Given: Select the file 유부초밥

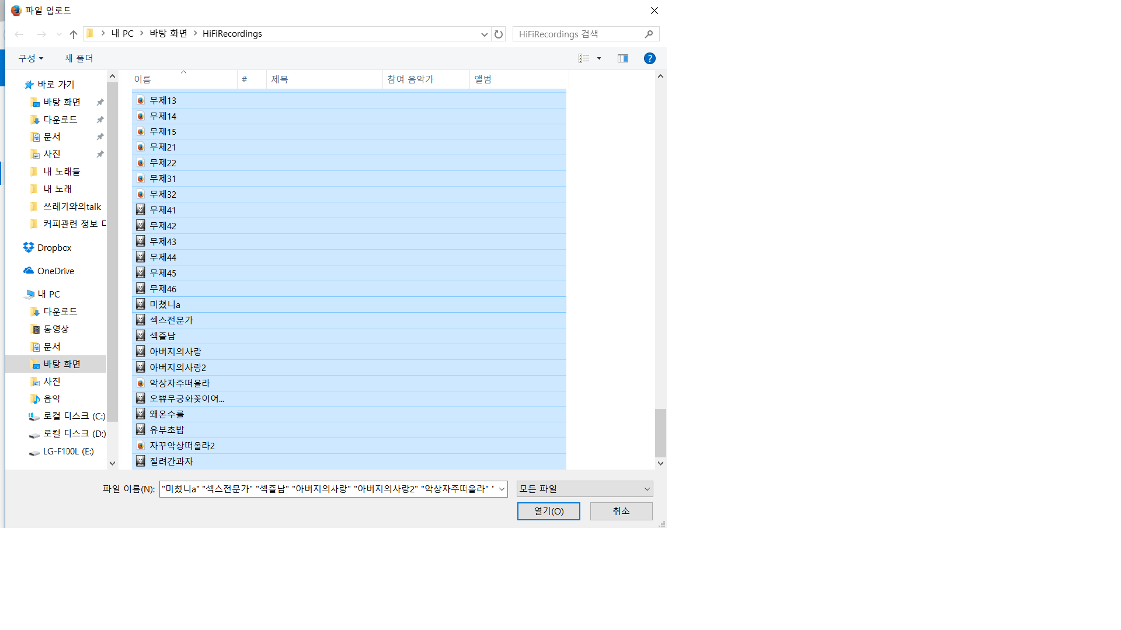Looking at the screenshot, I should (166, 430).
